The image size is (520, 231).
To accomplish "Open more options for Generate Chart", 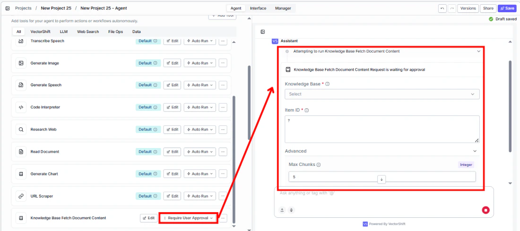I will pos(223,174).
